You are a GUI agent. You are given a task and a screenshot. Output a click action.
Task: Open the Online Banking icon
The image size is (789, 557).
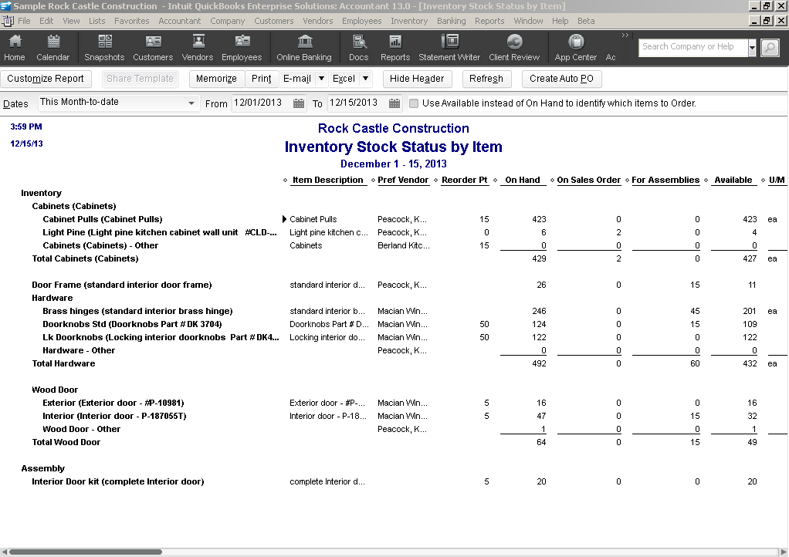304,49
